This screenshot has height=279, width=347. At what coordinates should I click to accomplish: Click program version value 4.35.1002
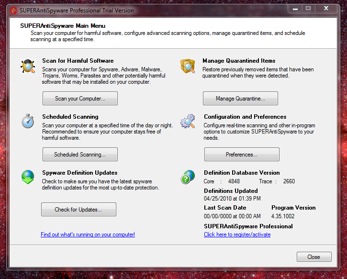(283, 216)
